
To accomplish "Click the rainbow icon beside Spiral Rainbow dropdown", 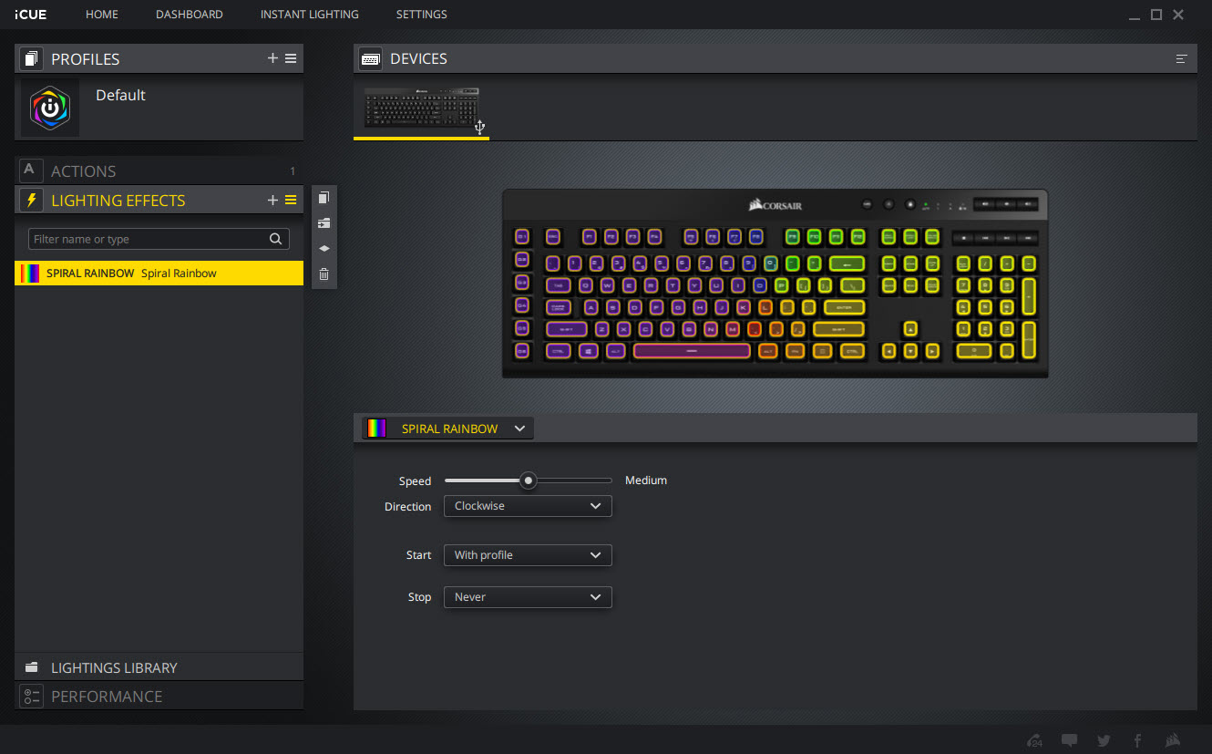I will [375, 428].
